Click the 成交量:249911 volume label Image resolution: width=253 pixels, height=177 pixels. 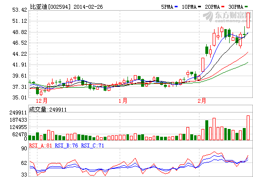tap(48, 110)
